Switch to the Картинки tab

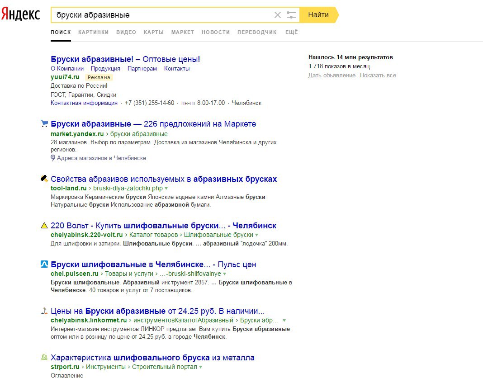tap(93, 32)
